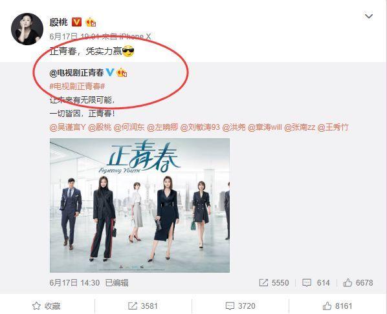The image size is (387, 314).
Task: Like the post via the 8161 thumbs-up
Action: pyautogui.click(x=337, y=306)
